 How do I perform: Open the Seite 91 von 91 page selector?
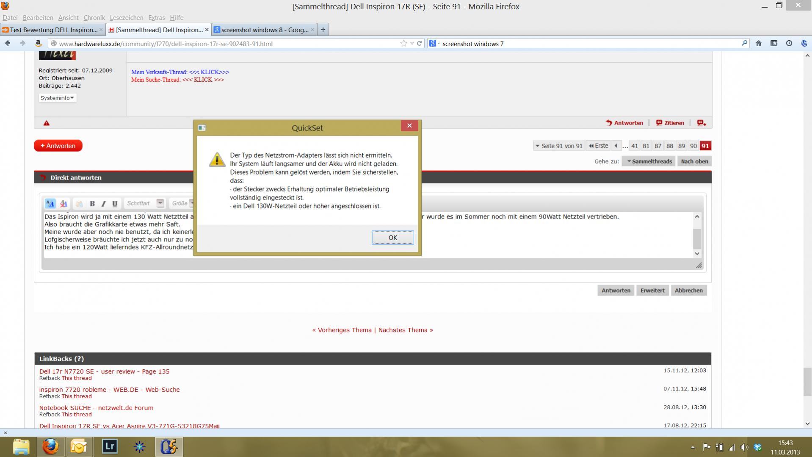(x=559, y=146)
